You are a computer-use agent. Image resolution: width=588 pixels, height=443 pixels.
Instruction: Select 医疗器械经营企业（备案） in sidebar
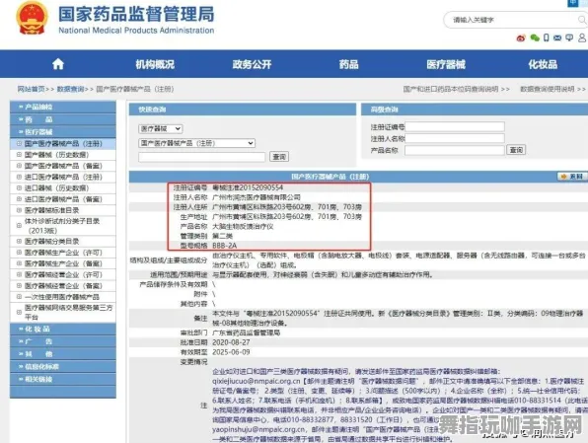point(63,286)
